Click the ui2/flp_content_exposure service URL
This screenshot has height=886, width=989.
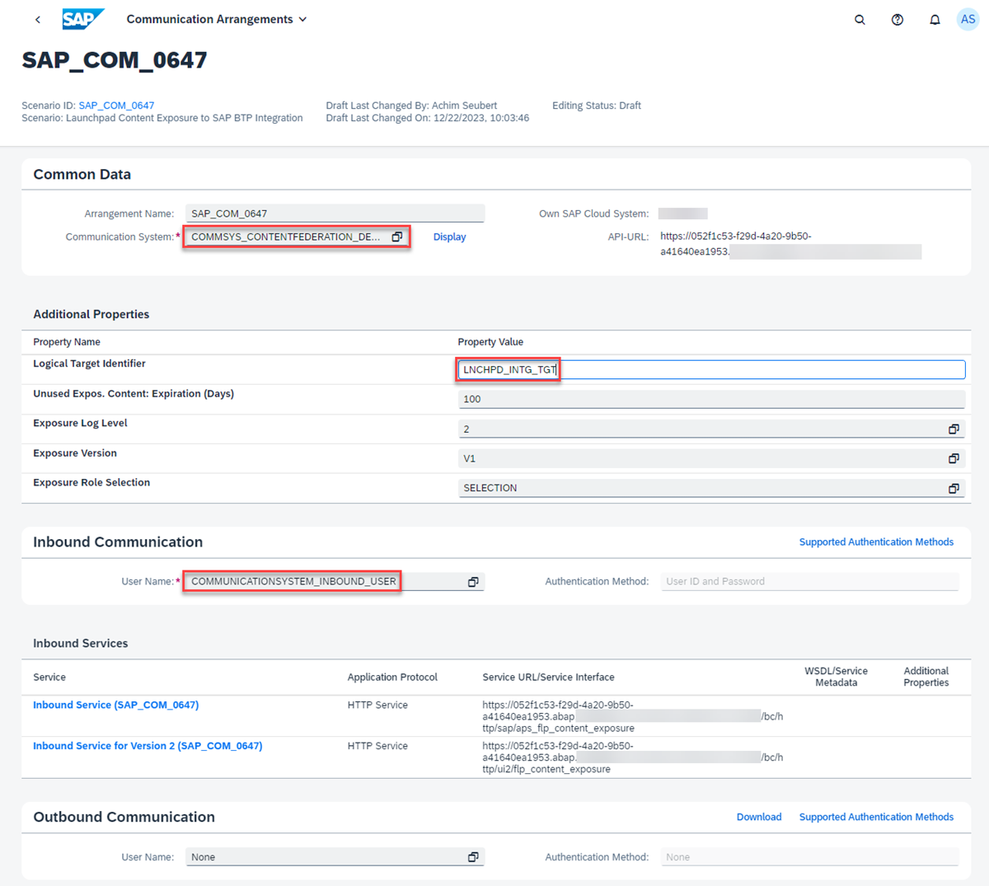coord(632,757)
